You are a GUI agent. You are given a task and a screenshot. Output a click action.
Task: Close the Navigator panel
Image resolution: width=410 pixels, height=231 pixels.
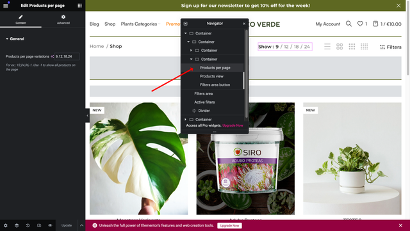pos(244,24)
